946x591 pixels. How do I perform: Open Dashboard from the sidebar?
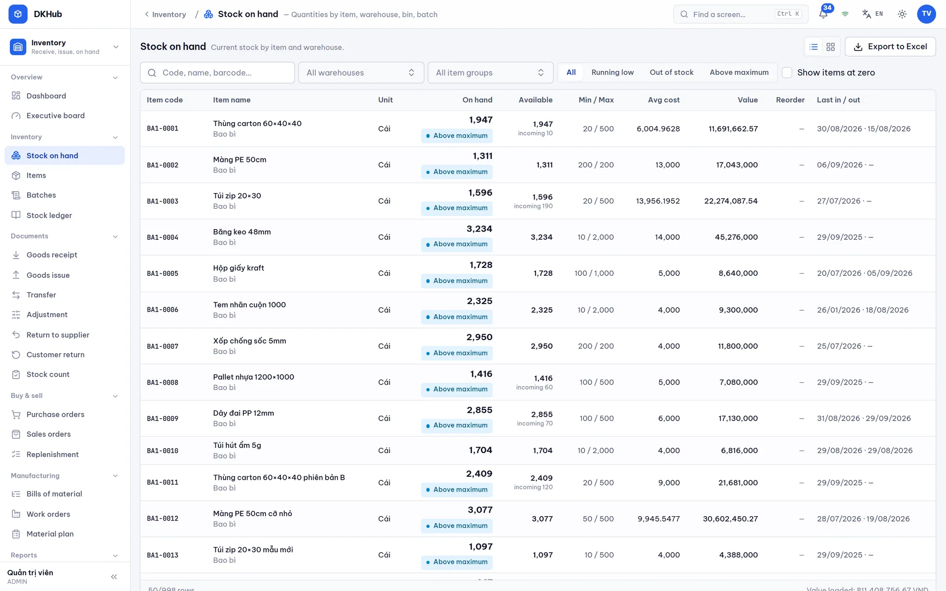[65, 96]
